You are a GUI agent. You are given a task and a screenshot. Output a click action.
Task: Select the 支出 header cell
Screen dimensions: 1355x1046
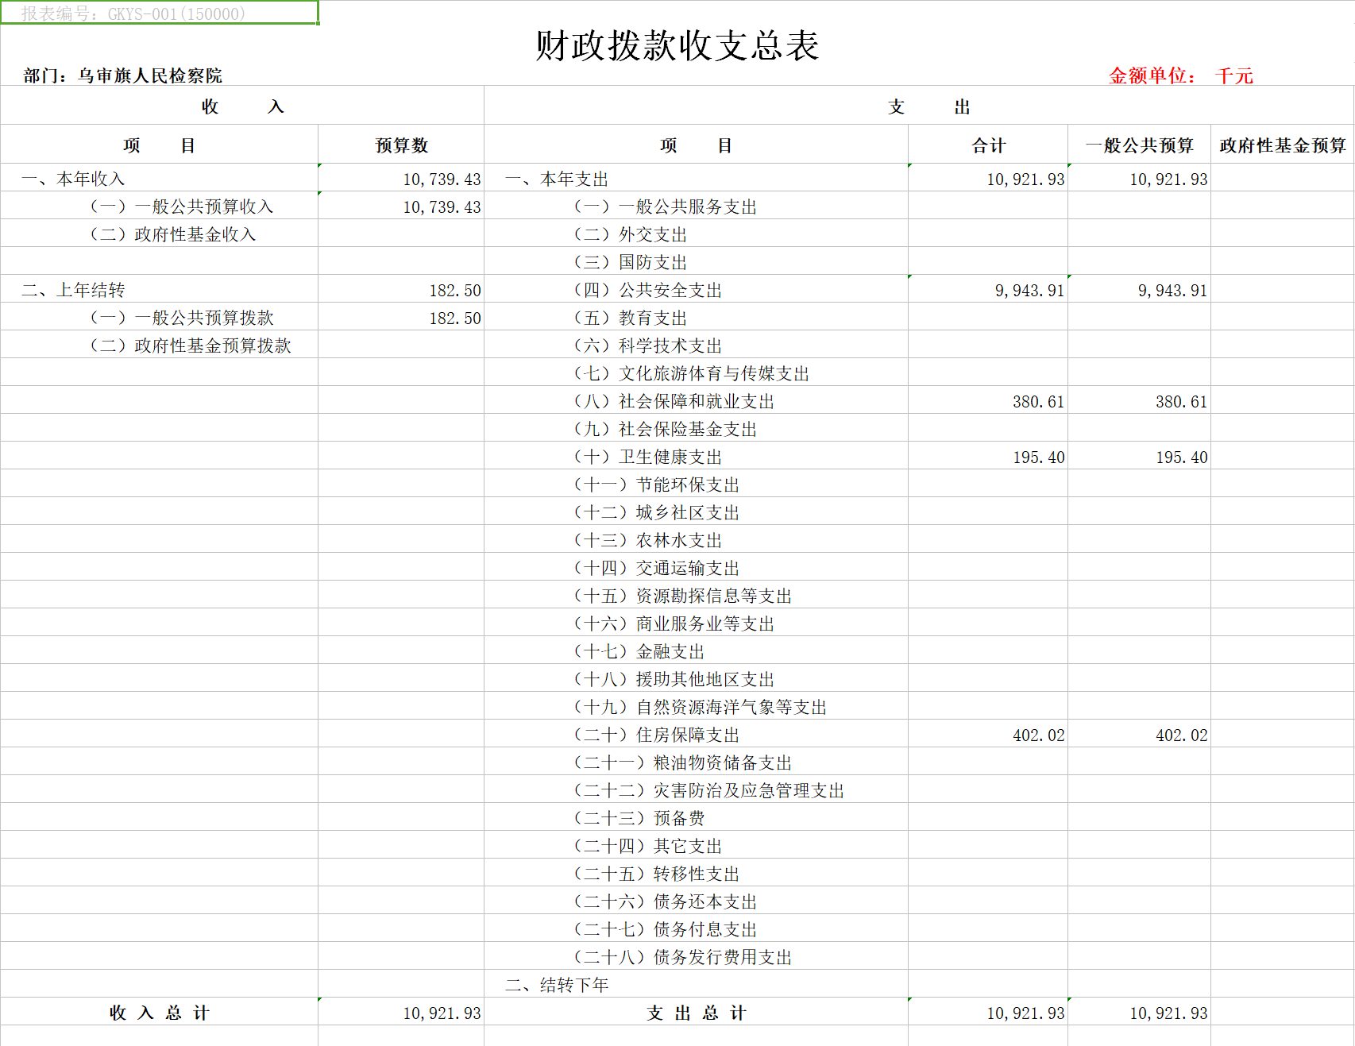[919, 106]
